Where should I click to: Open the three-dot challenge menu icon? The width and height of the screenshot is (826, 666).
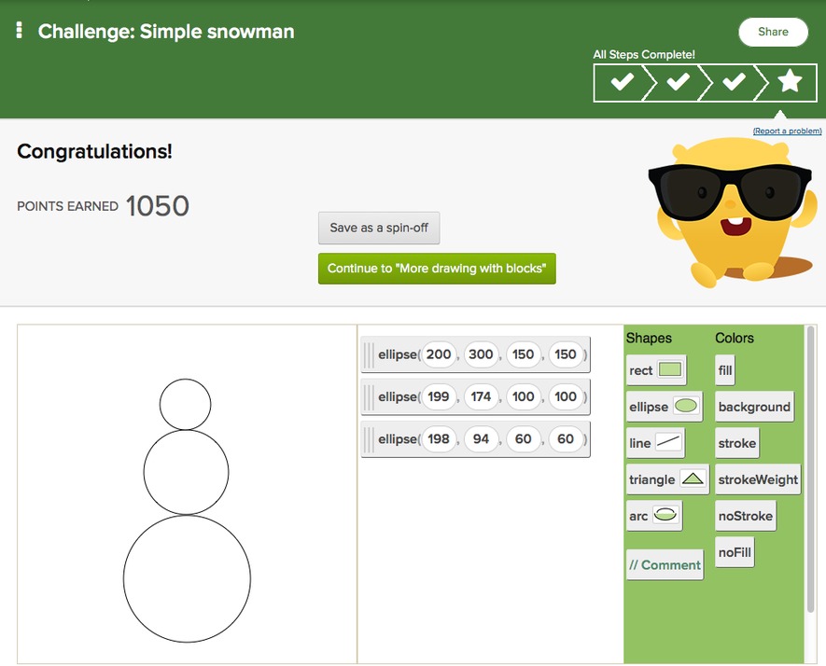pos(19,31)
